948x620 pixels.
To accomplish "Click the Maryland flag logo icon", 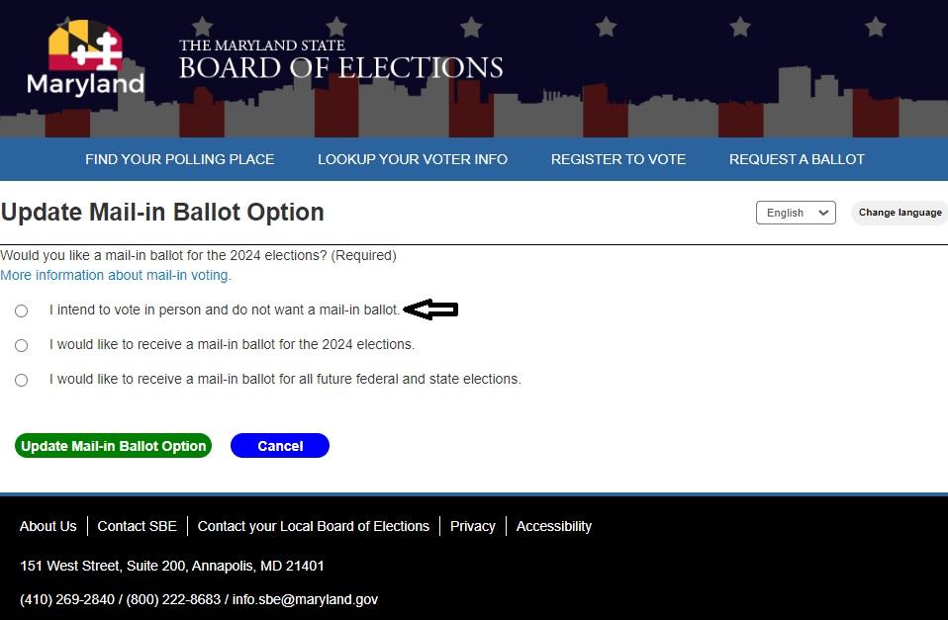I will click(85, 45).
